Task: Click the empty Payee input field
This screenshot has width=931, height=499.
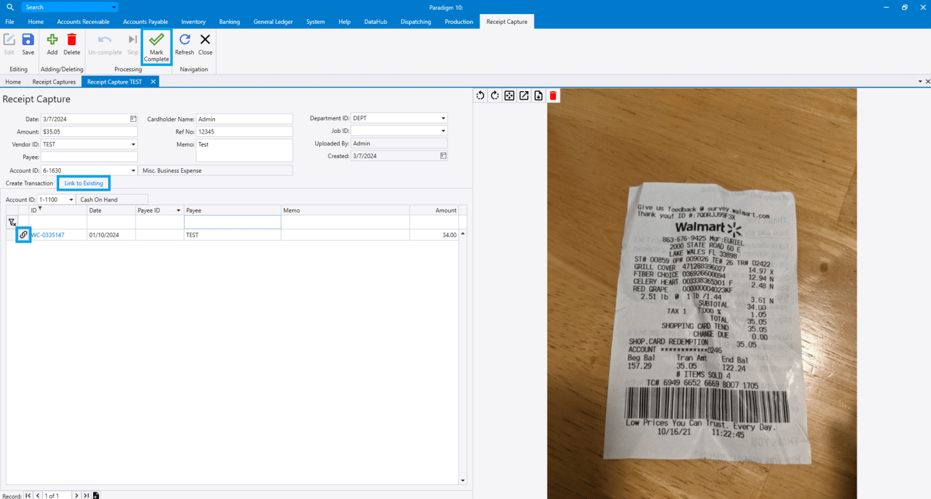Action: pyautogui.click(x=89, y=157)
